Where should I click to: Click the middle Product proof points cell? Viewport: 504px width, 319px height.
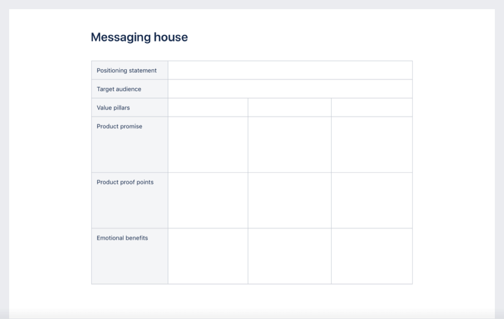(289, 199)
